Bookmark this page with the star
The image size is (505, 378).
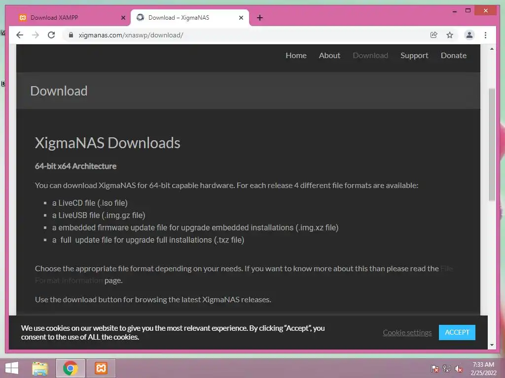[450, 35]
